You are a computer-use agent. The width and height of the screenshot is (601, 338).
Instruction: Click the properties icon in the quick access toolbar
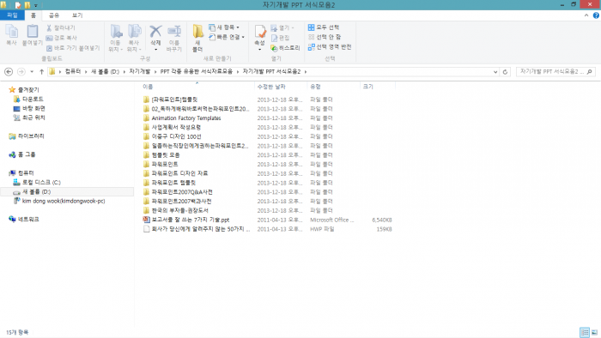point(18,5)
